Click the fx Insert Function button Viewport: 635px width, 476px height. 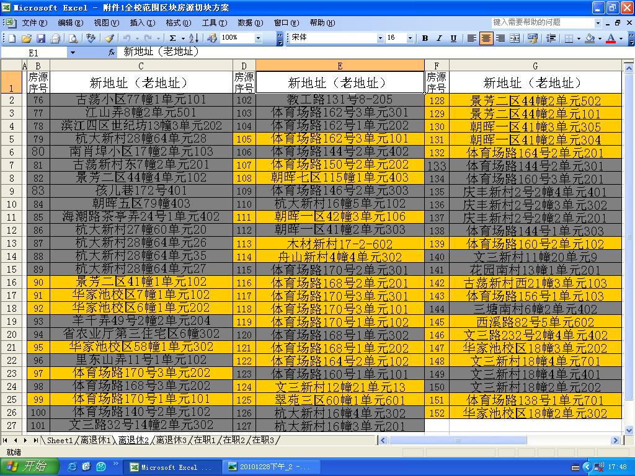112,52
